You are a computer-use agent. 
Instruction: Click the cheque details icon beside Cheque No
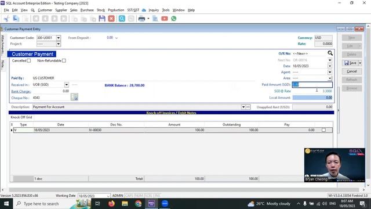tap(74, 97)
